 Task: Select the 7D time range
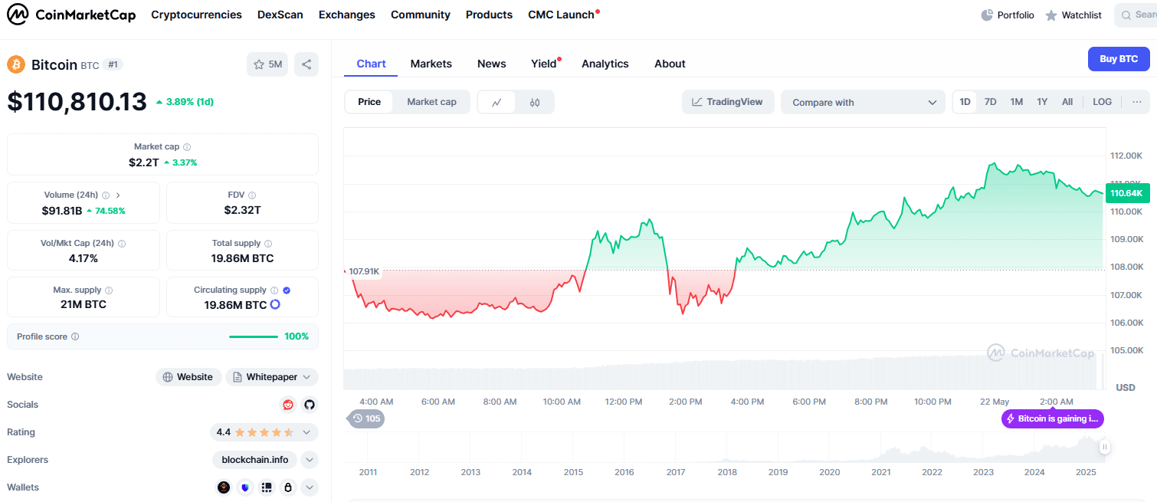(991, 102)
